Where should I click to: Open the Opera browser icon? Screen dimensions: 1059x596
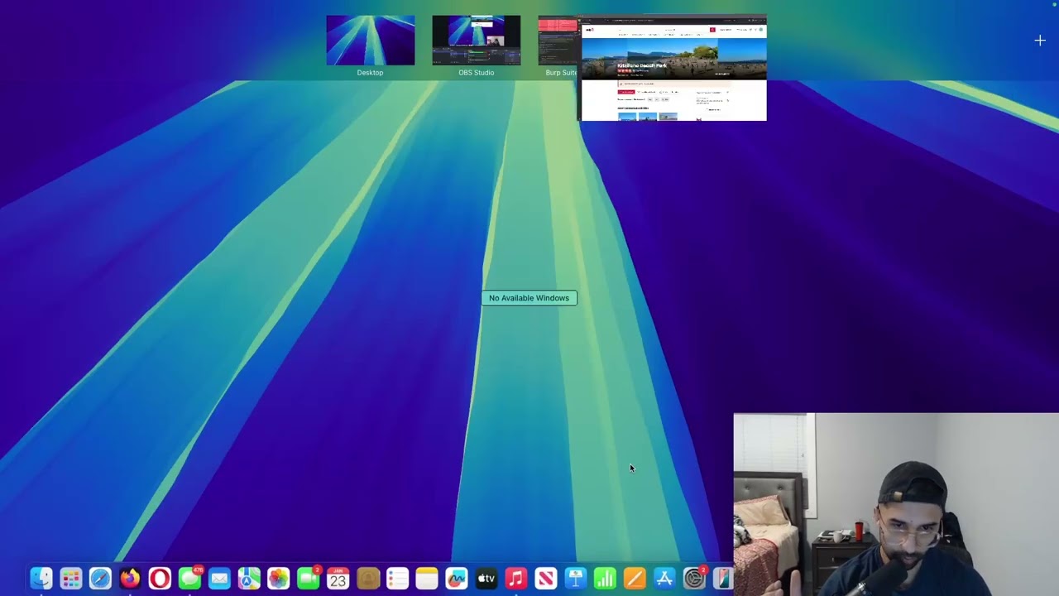(x=160, y=579)
